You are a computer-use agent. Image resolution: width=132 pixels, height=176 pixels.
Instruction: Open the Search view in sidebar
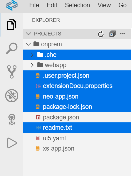click(12, 48)
